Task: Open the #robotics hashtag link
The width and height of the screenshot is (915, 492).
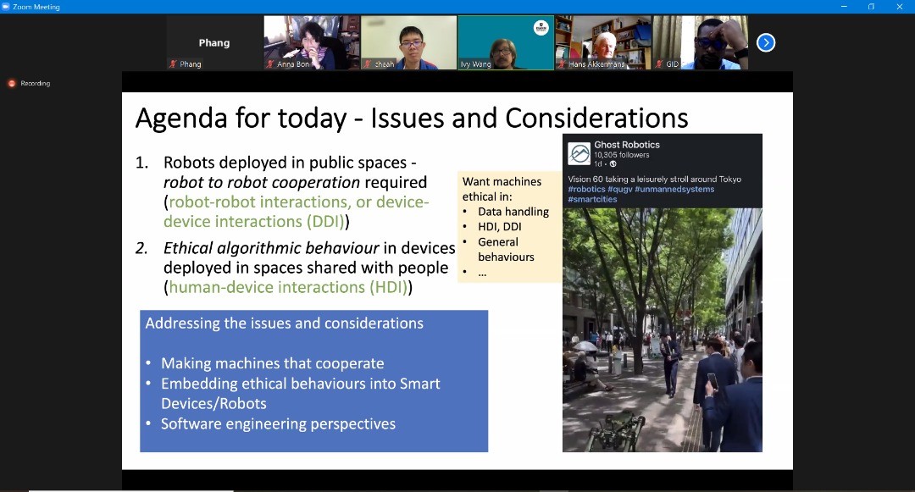Action: (586, 190)
